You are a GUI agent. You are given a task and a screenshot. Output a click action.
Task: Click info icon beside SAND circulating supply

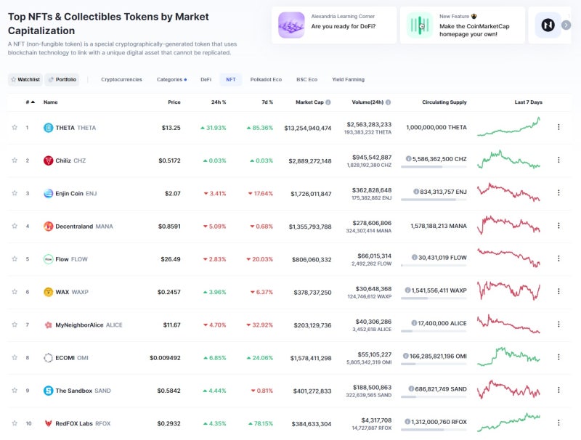pos(411,389)
